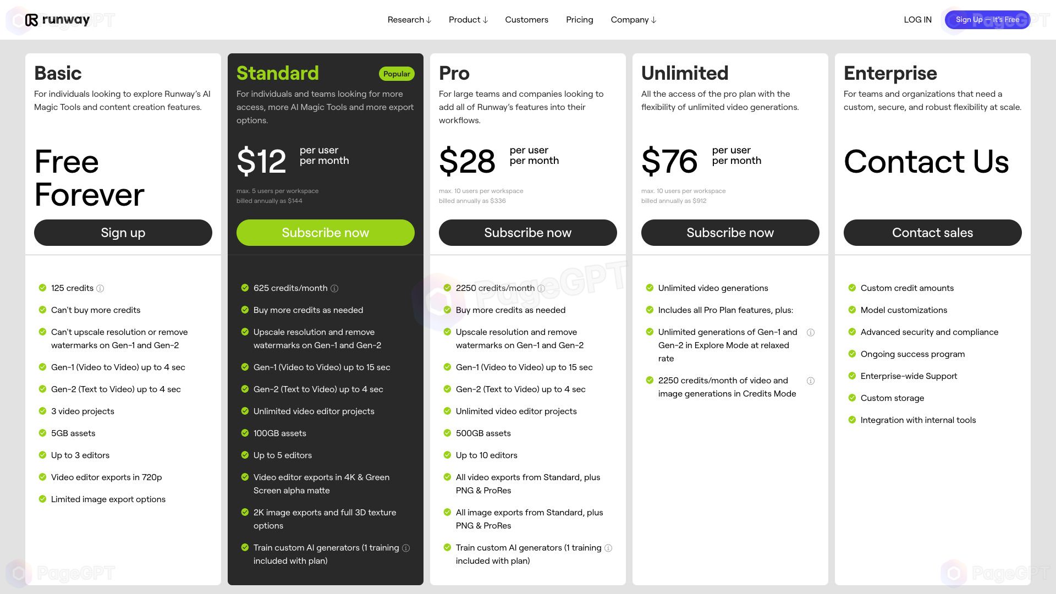This screenshot has height=594, width=1056.
Task: Select the Customers menu tab
Action: pyautogui.click(x=526, y=19)
